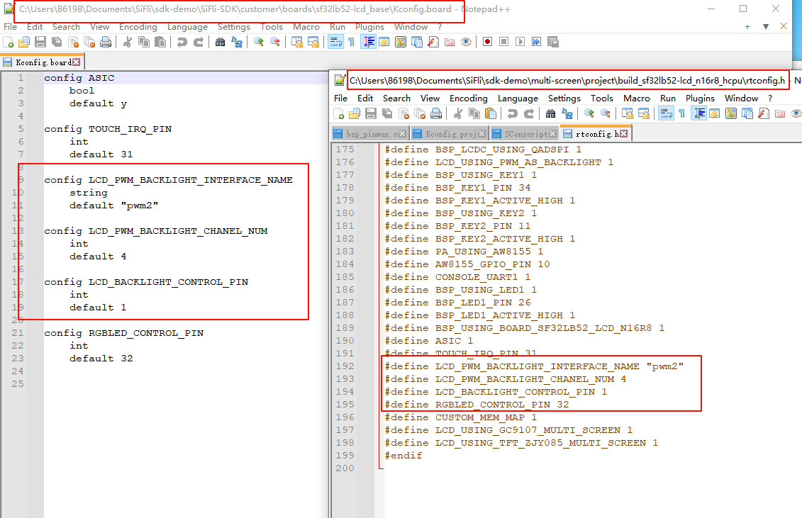Open Macro menu in rtconfig.h window
802x518 pixels.
click(x=636, y=98)
